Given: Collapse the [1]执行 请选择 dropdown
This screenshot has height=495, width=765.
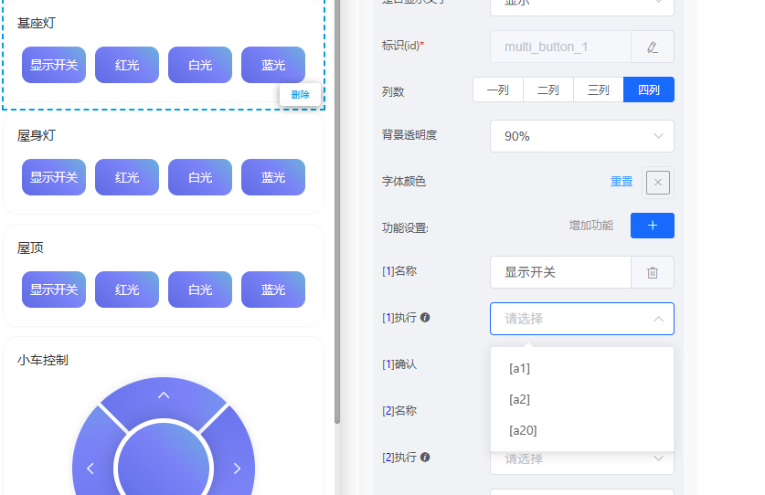Looking at the screenshot, I should [582, 319].
